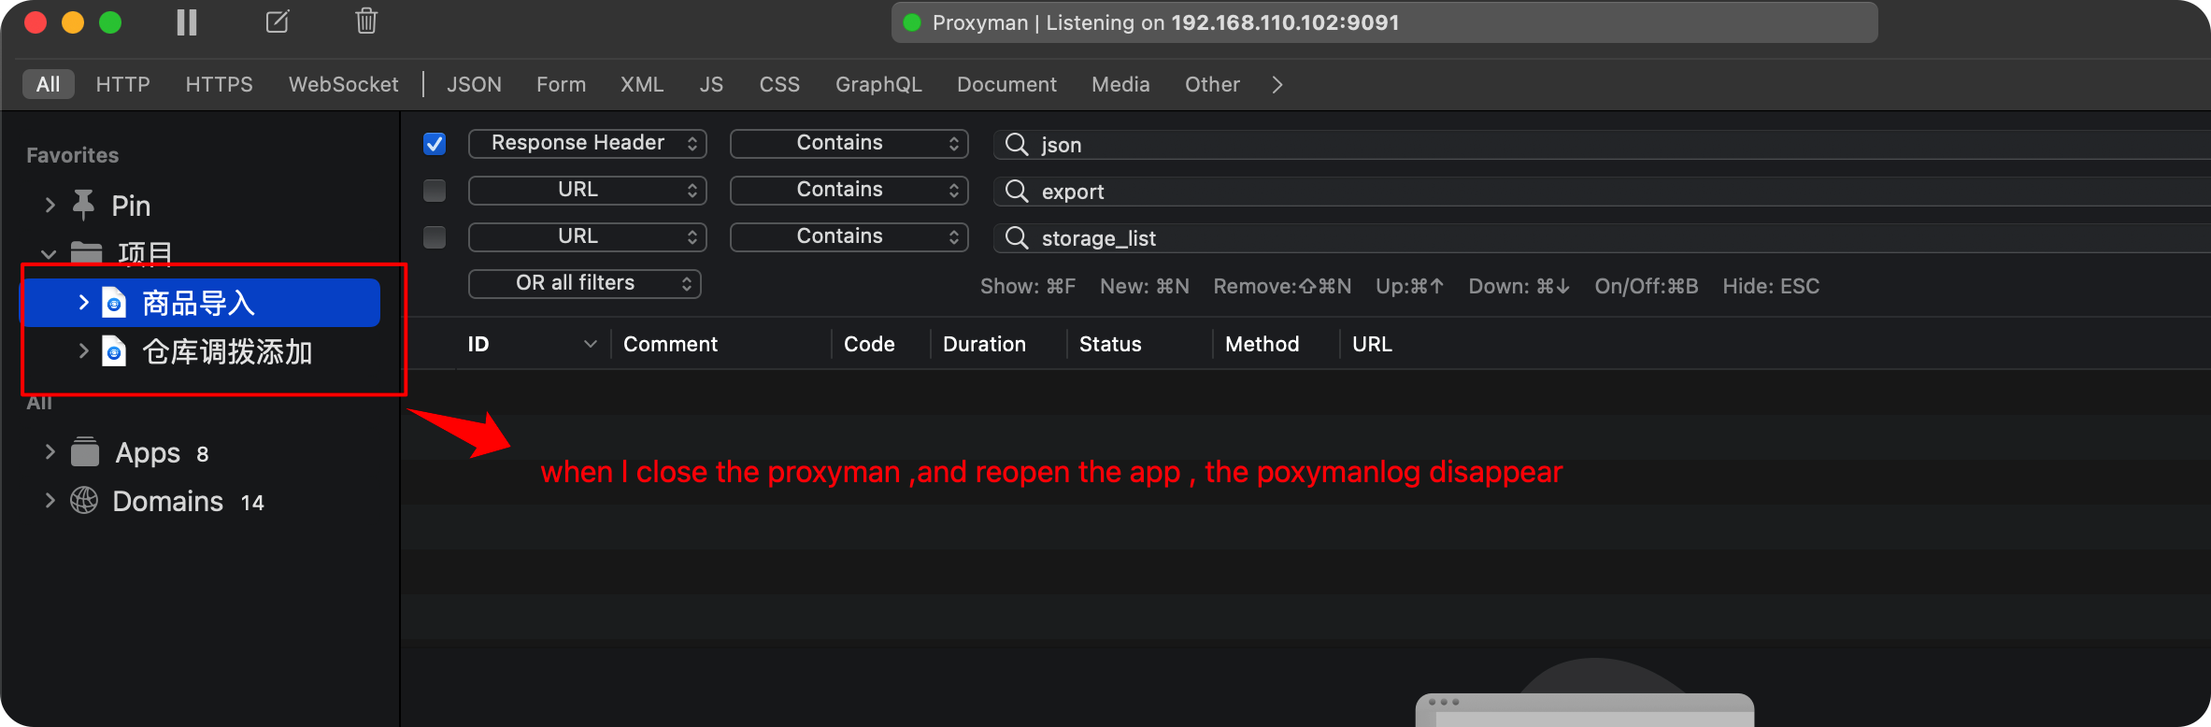Viewport: 2211px width, 727px height.
Task: Filter by the CSS tab
Action: [x=779, y=84]
